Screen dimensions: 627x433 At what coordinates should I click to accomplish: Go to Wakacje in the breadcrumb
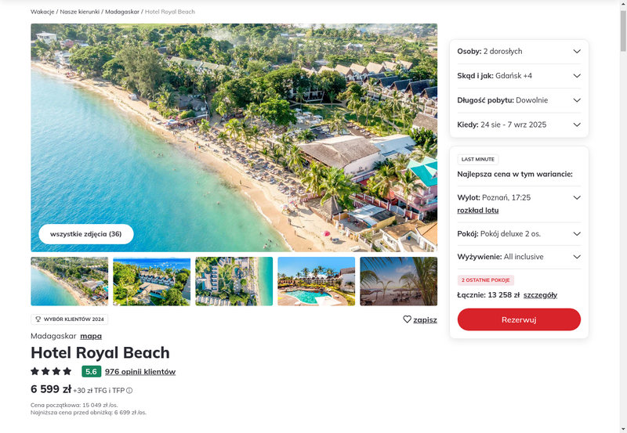[42, 12]
